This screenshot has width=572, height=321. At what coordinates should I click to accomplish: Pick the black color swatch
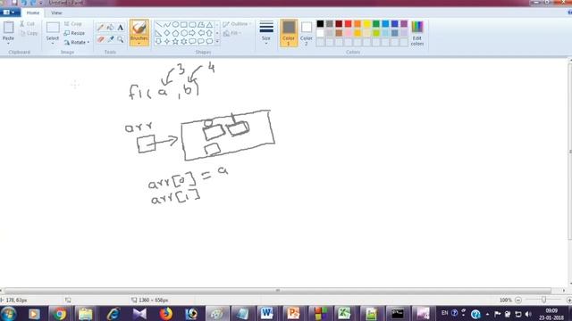click(320, 24)
